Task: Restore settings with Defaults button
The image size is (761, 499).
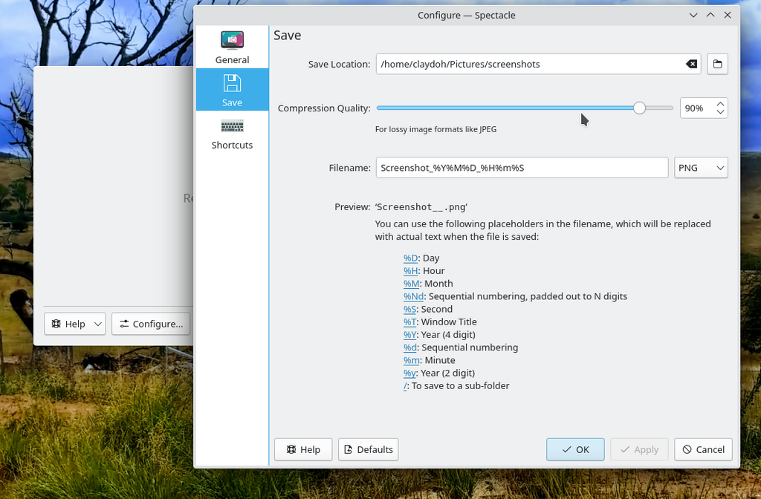Action: [369, 449]
